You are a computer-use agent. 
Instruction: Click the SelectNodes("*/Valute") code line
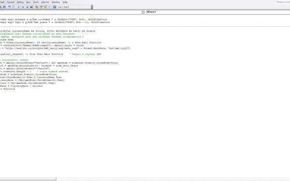(25, 68)
